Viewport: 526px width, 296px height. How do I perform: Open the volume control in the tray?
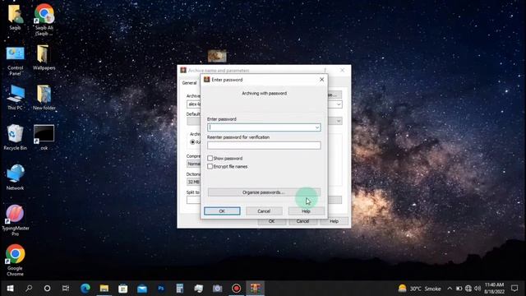click(x=478, y=289)
